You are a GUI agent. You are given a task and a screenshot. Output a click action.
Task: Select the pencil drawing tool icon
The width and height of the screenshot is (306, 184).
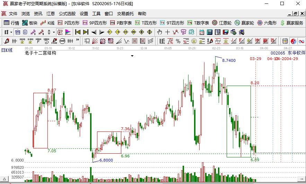[x=6, y=41]
